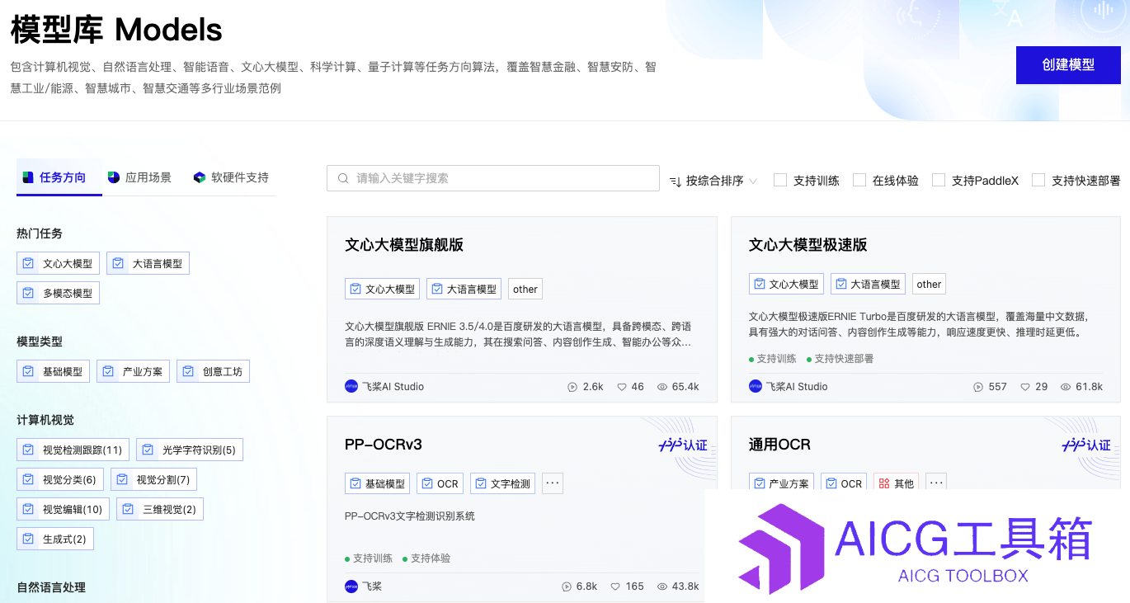Click the sort icon beside 按综合排序
Viewport: 1130px width, 603px height.
[676, 181]
